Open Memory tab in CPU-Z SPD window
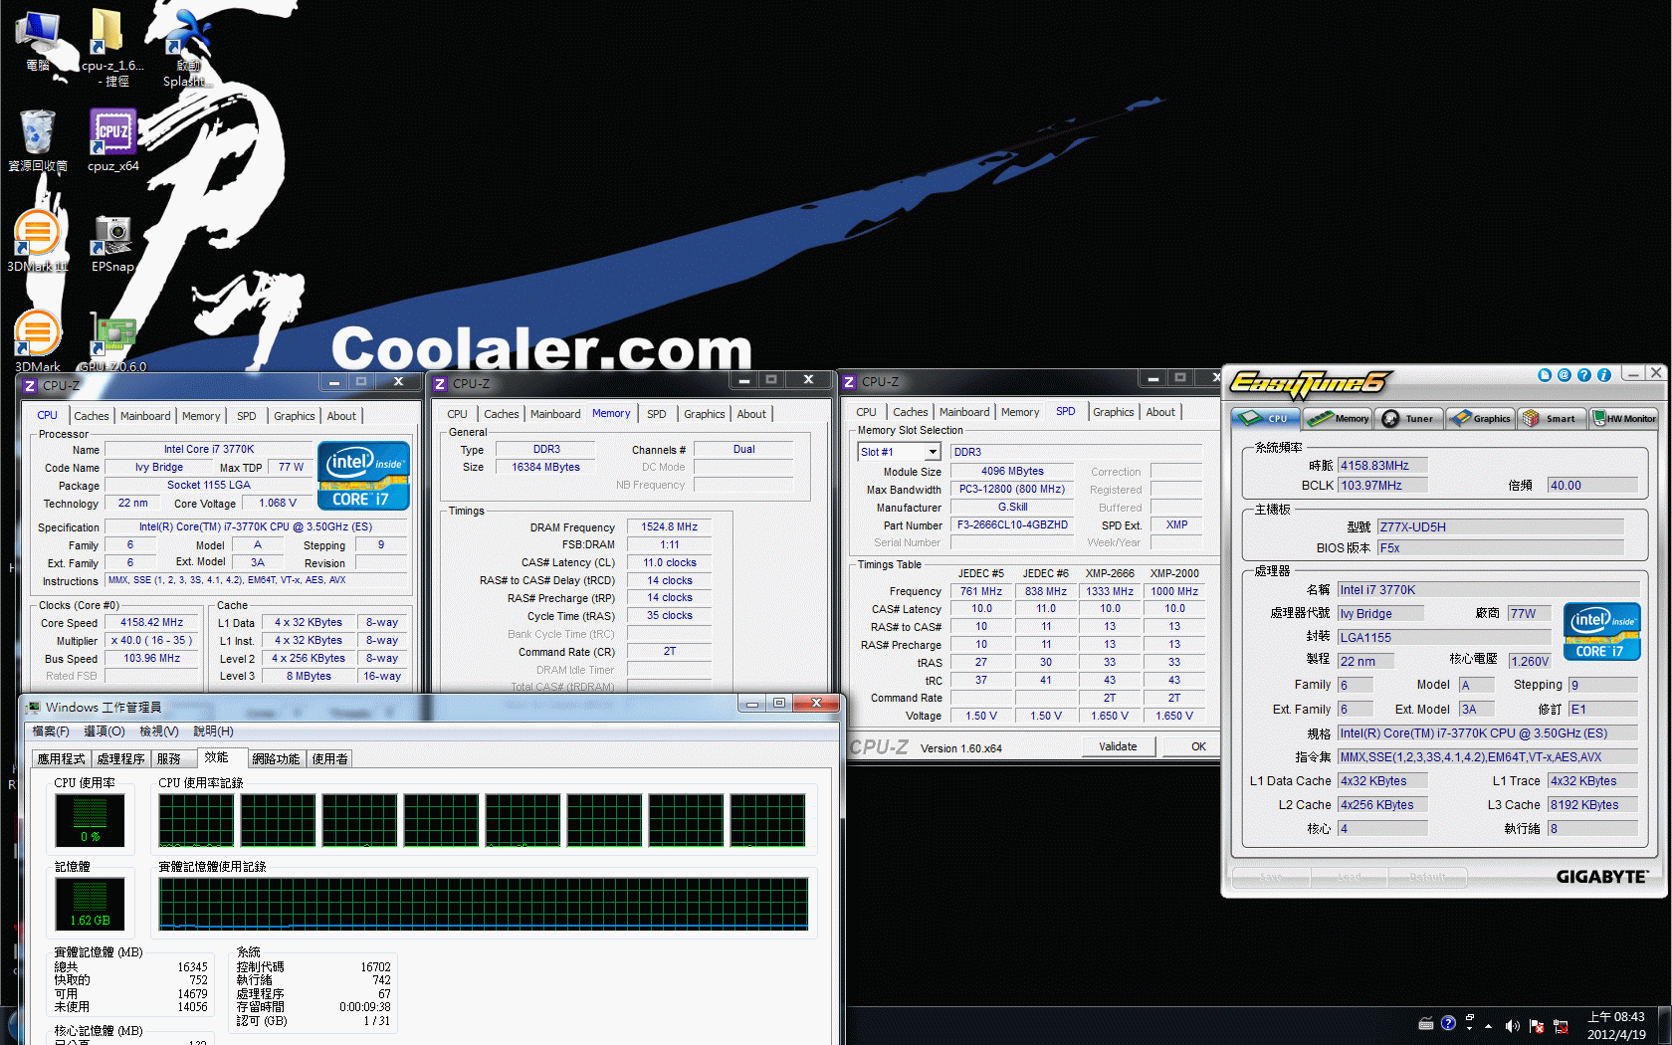The width and height of the screenshot is (1672, 1045). pos(1020,412)
